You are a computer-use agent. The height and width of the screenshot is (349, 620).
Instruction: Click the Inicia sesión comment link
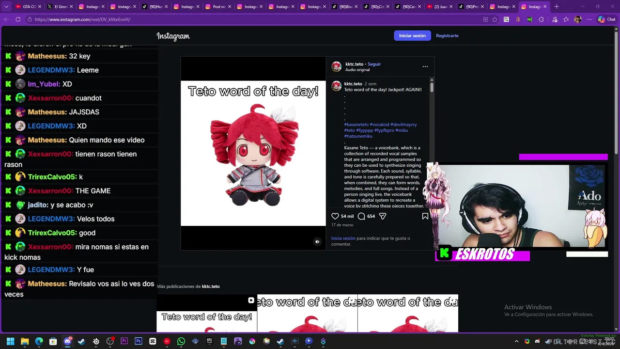[x=343, y=238]
